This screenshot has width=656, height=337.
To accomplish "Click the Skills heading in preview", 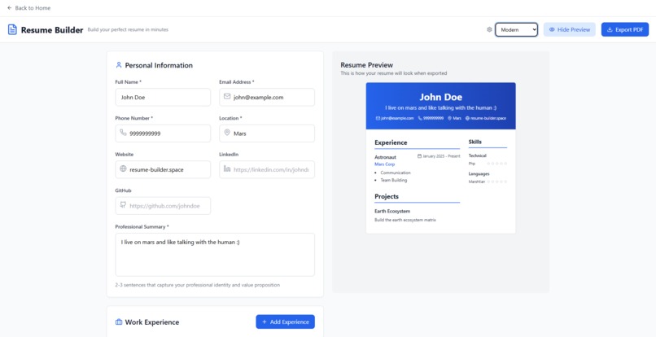I will pyautogui.click(x=475, y=142).
